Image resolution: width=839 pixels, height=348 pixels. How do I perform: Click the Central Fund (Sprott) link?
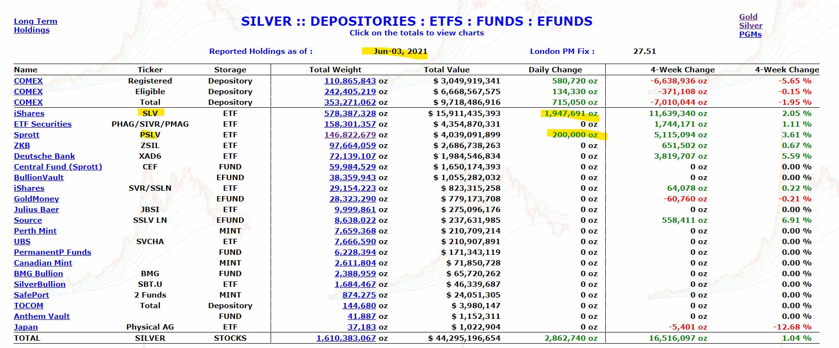(x=58, y=166)
